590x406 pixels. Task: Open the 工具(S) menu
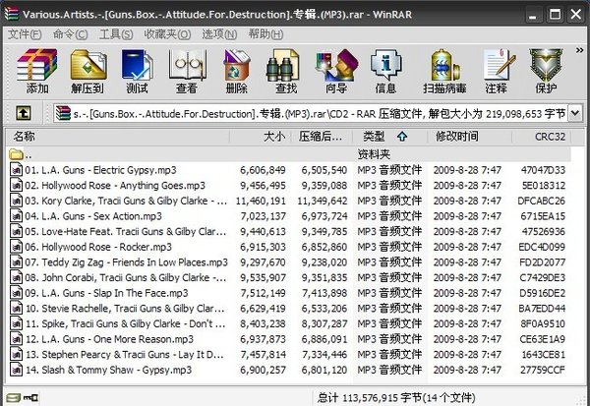coord(116,34)
